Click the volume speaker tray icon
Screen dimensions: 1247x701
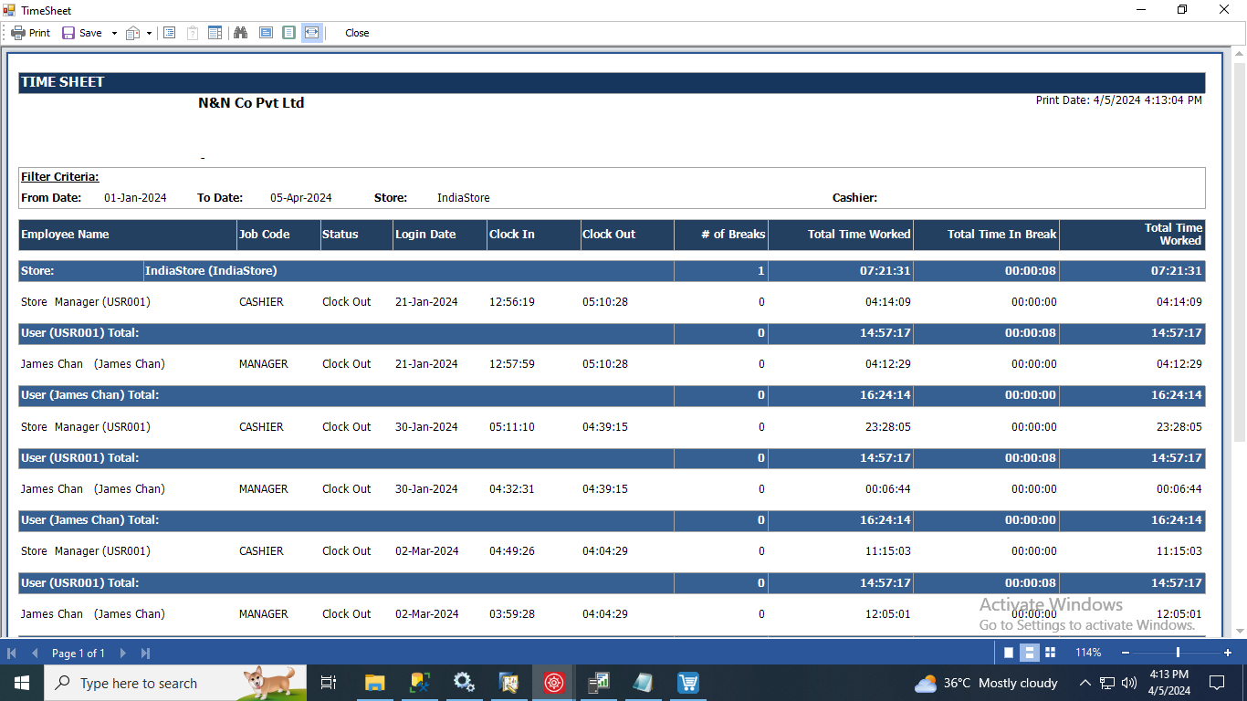(1129, 683)
